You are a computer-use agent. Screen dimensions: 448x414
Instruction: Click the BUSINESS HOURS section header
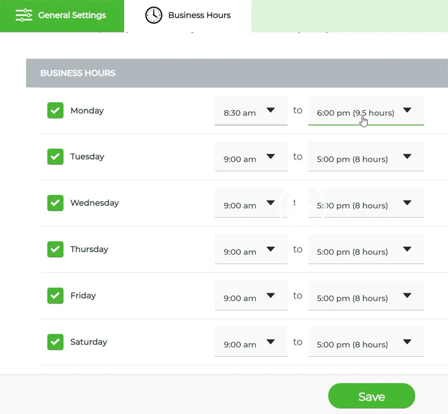tap(237, 73)
